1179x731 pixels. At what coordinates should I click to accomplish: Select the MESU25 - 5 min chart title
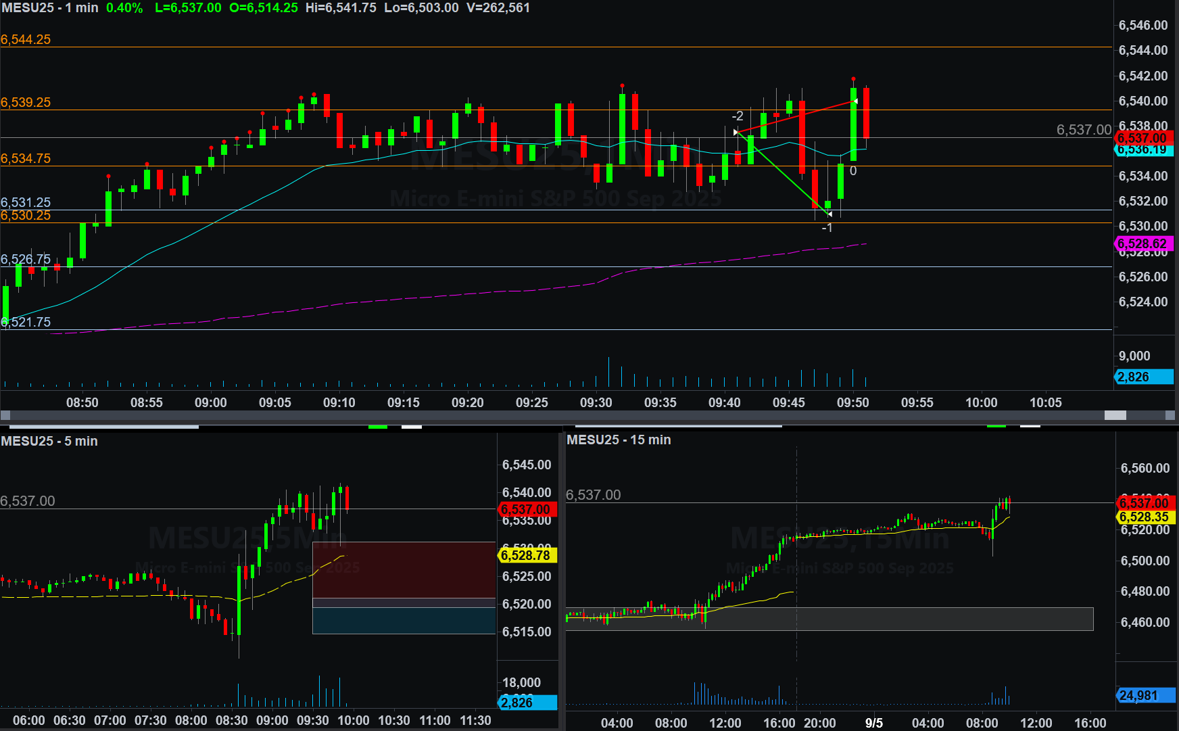pos(49,441)
